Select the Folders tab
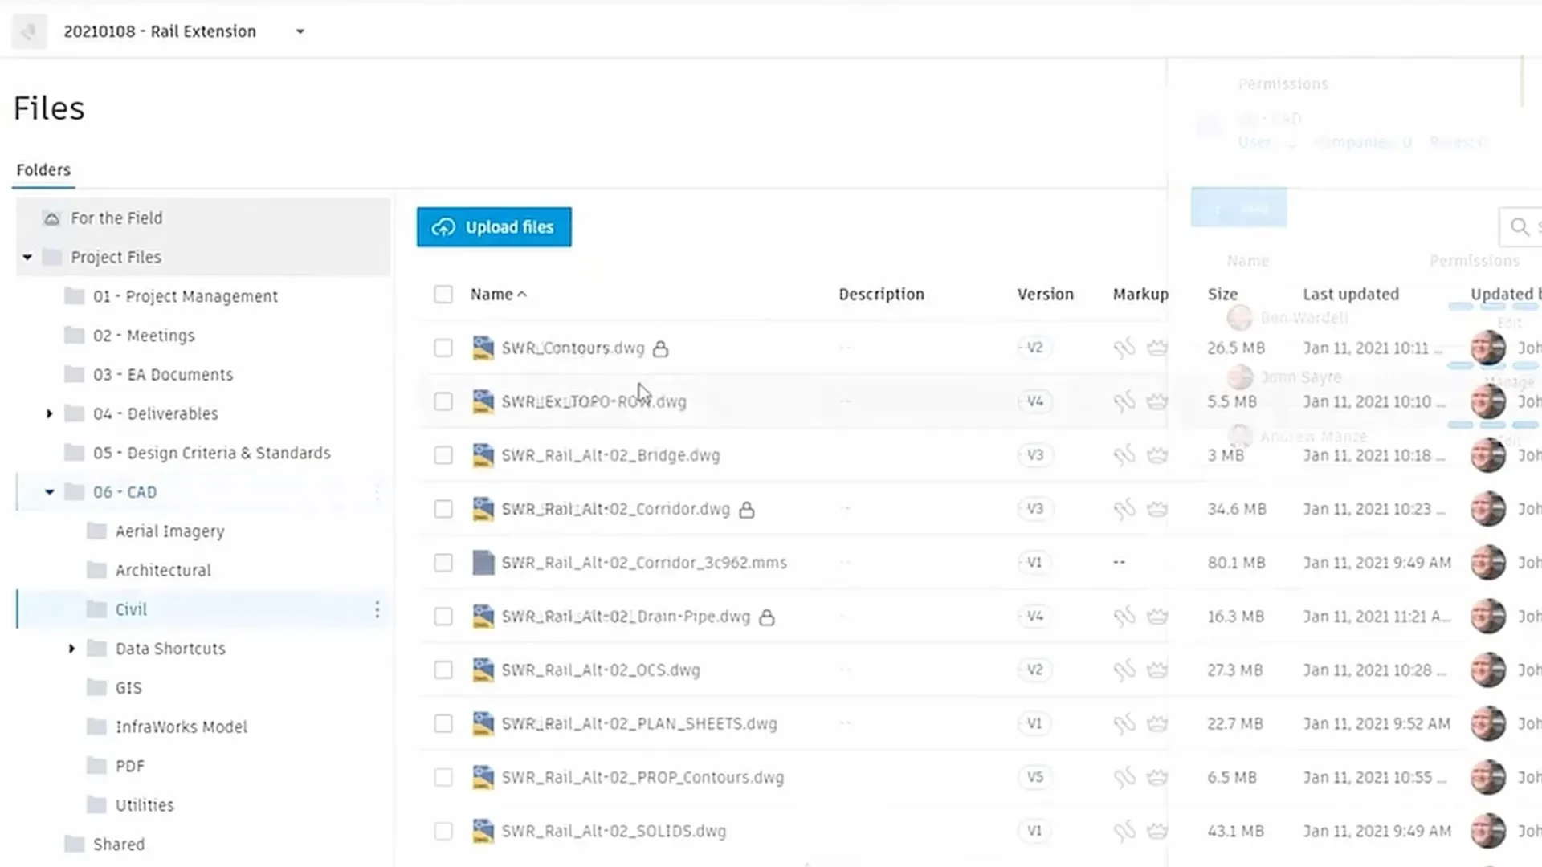The height and width of the screenshot is (867, 1542). [x=43, y=170]
